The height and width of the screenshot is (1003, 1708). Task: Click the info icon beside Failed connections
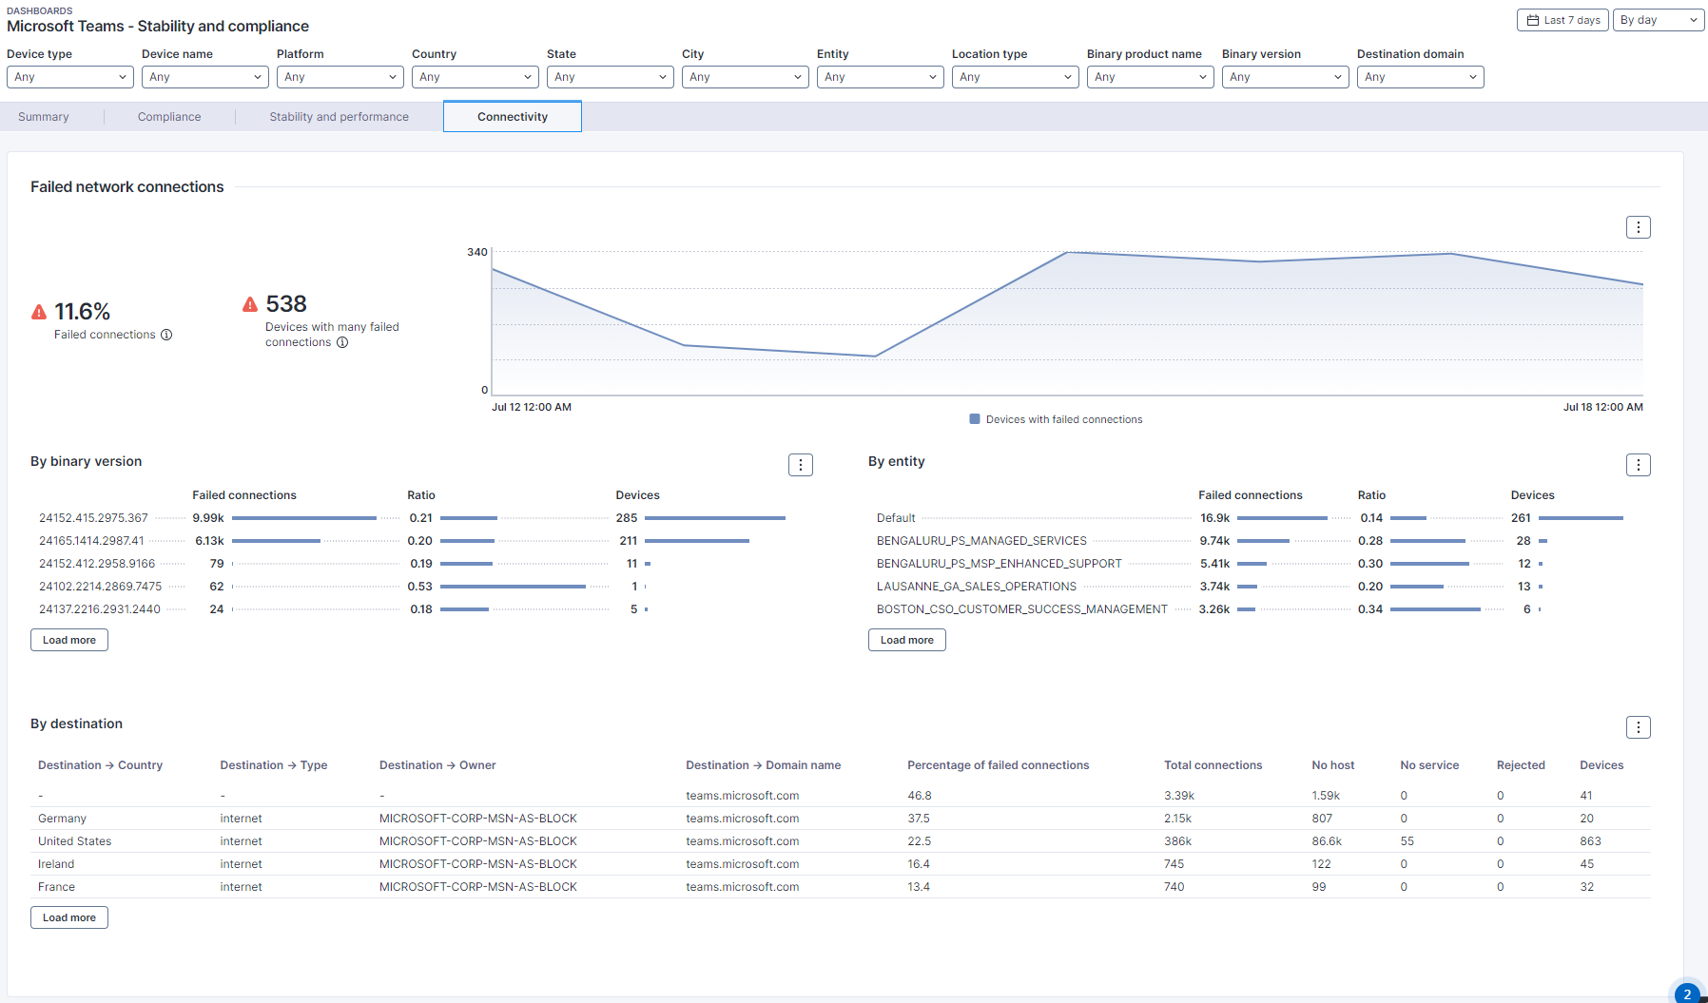tap(166, 335)
